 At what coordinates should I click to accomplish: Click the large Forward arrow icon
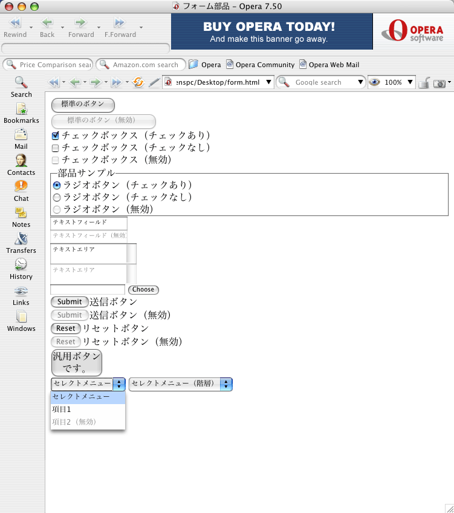tap(80, 22)
